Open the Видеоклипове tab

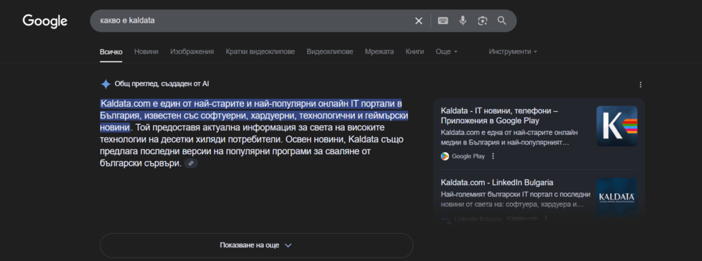pyautogui.click(x=330, y=51)
